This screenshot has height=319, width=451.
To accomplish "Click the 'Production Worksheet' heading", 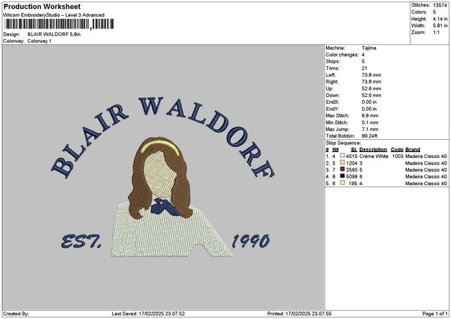I will 42,6.
